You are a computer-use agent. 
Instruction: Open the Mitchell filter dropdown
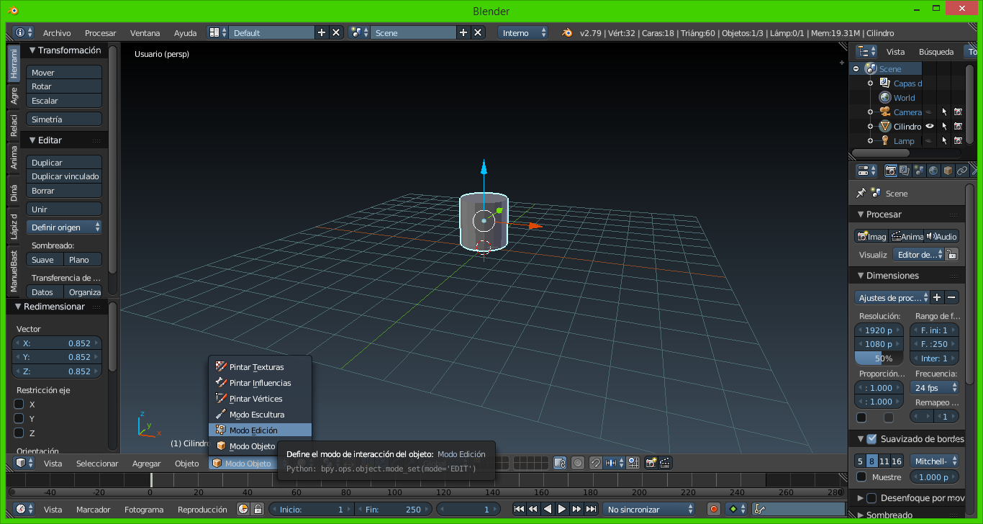(935, 461)
